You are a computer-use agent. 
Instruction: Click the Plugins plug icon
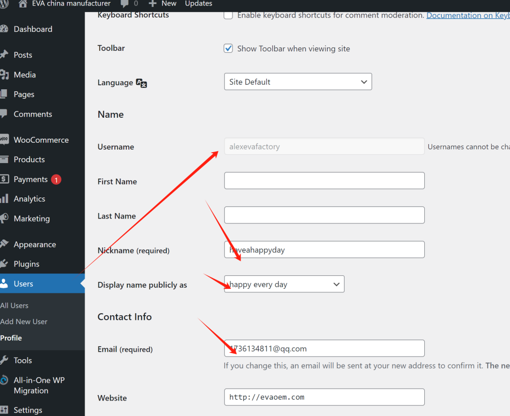click(4, 264)
